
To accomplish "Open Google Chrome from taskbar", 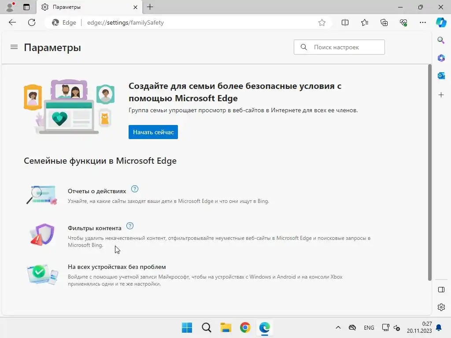I will (x=245, y=327).
